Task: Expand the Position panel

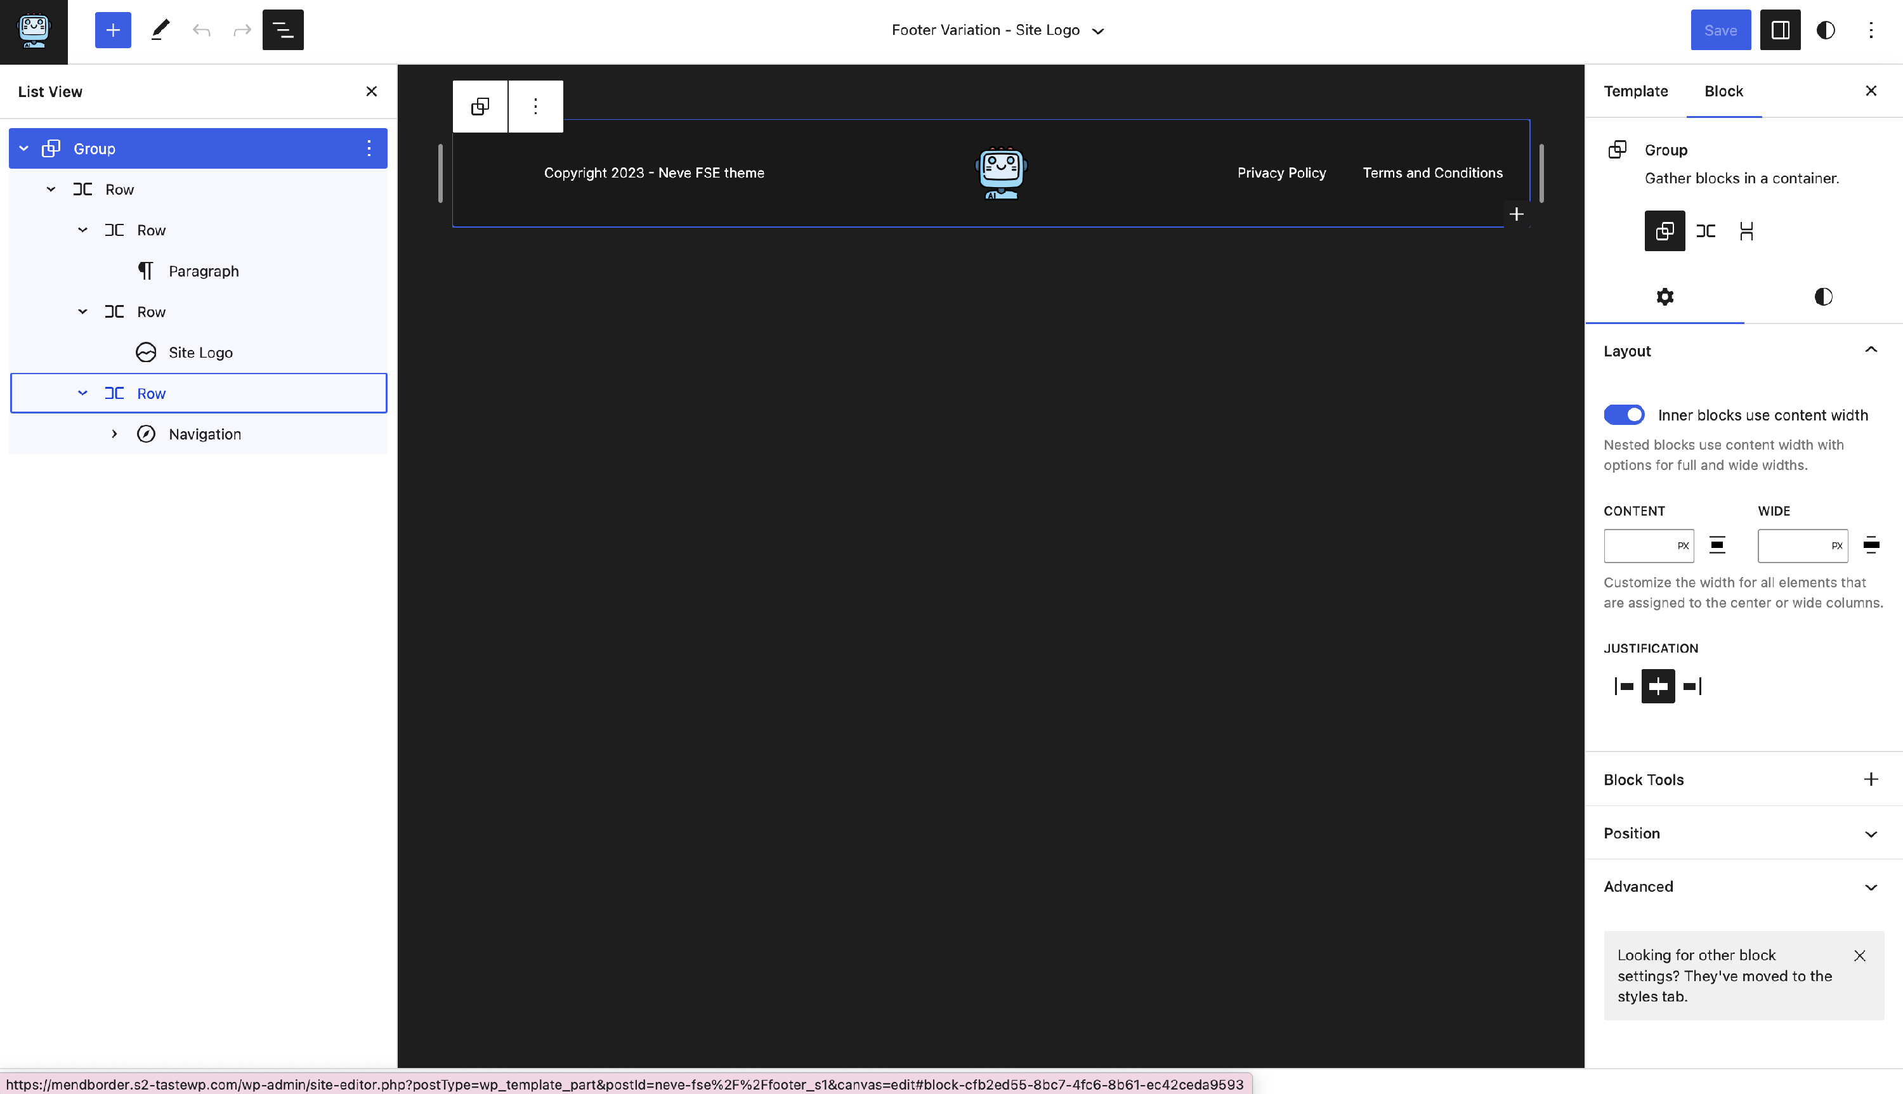Action: 1743,833
